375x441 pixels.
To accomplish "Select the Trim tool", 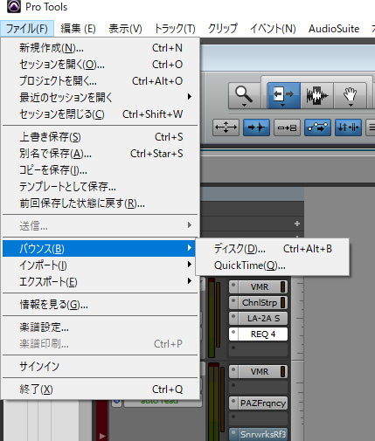I will click(283, 96).
